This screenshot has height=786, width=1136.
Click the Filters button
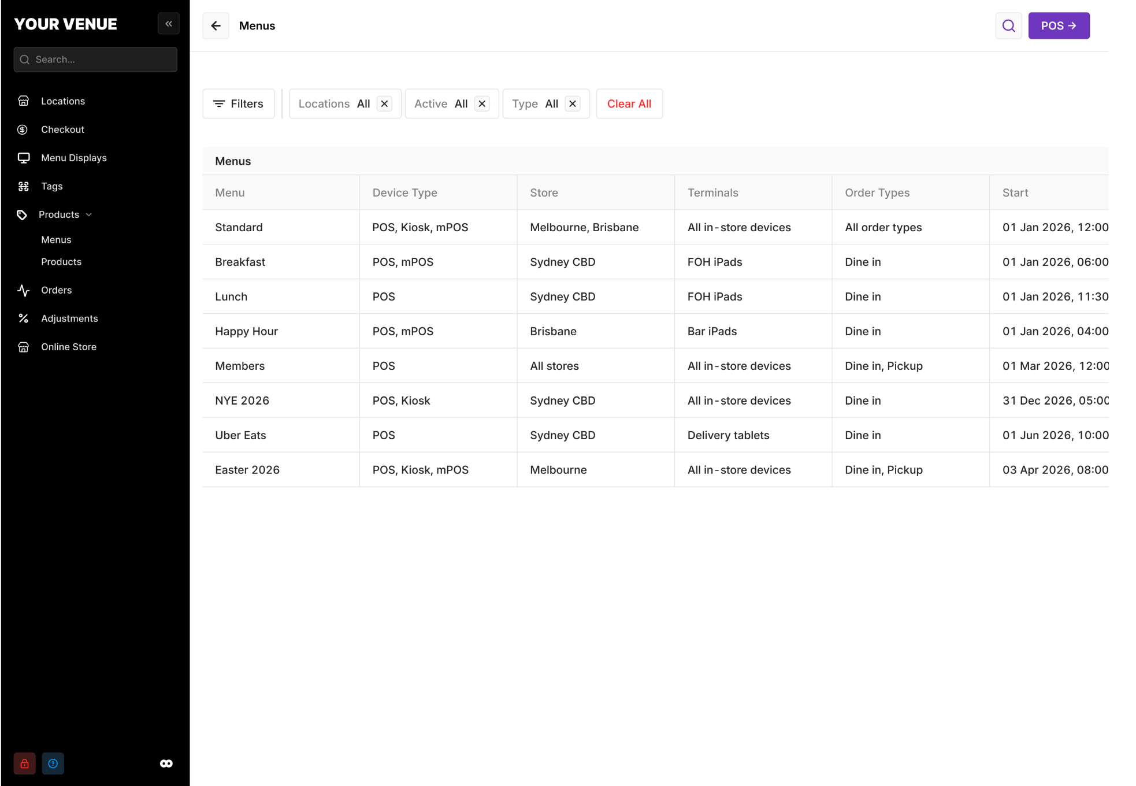(x=239, y=103)
